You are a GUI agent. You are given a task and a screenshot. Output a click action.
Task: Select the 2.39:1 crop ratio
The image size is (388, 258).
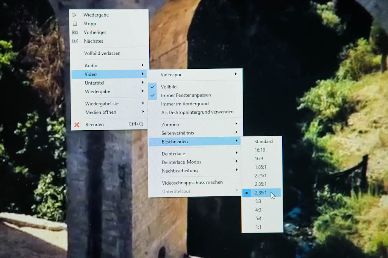[262, 193]
